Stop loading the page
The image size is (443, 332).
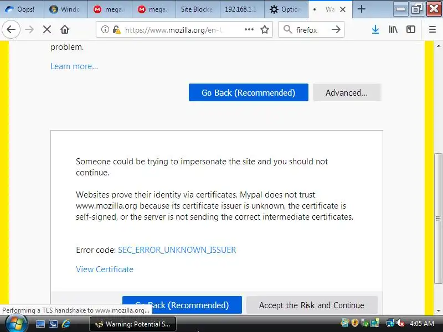(47, 29)
